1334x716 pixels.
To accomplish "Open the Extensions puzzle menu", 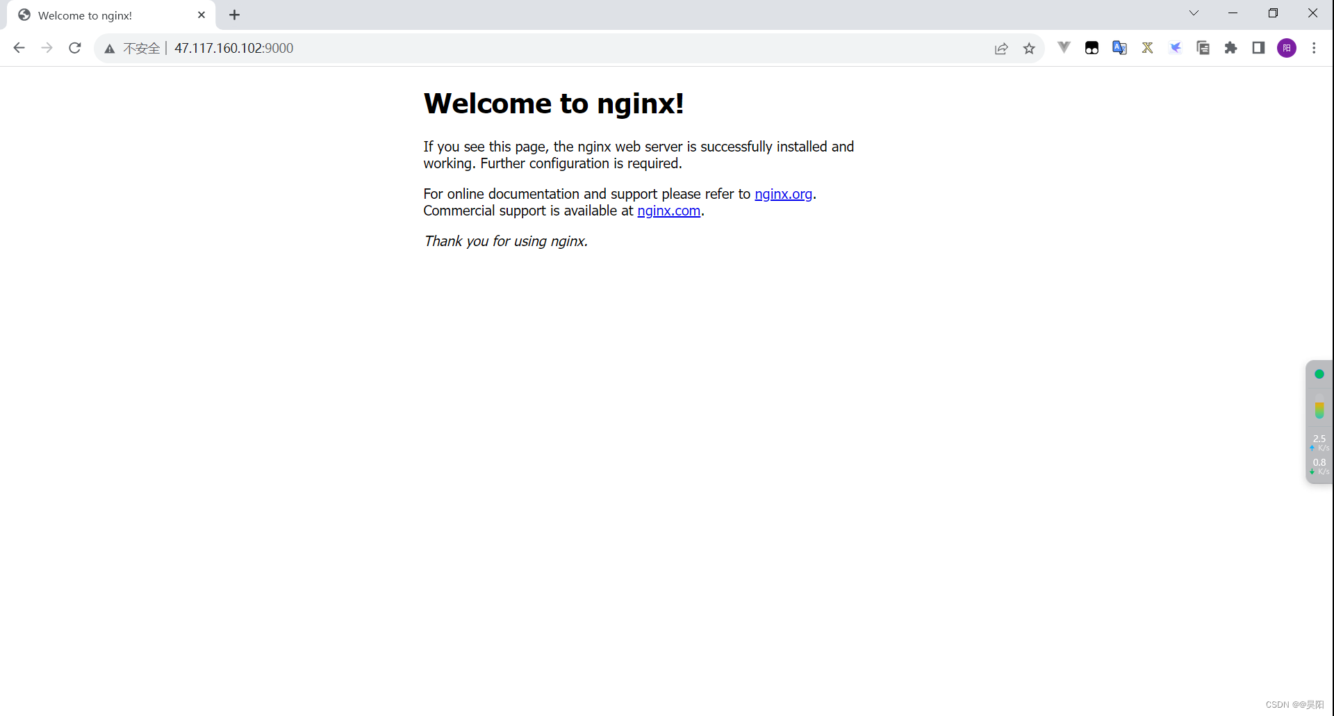I will (x=1230, y=47).
